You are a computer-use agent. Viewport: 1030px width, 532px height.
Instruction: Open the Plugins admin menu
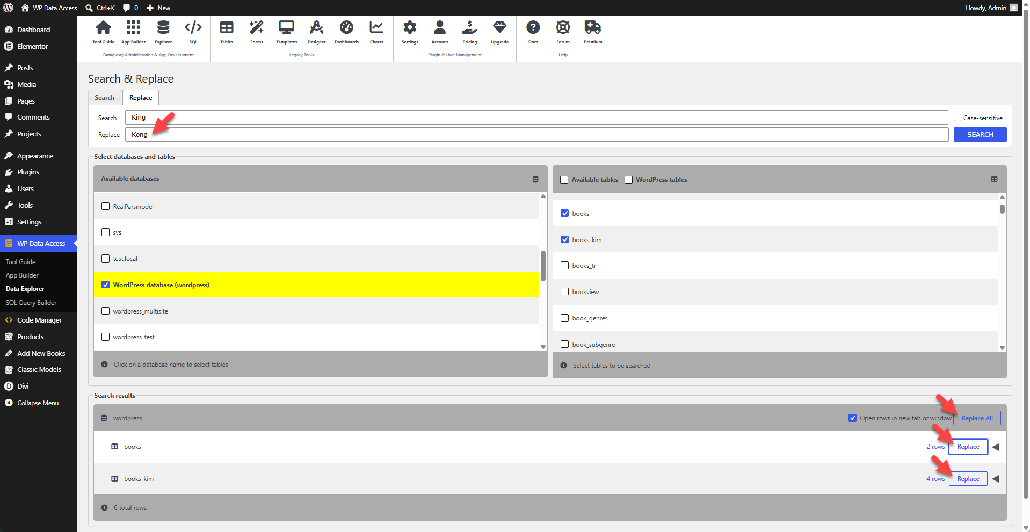pyautogui.click(x=28, y=172)
